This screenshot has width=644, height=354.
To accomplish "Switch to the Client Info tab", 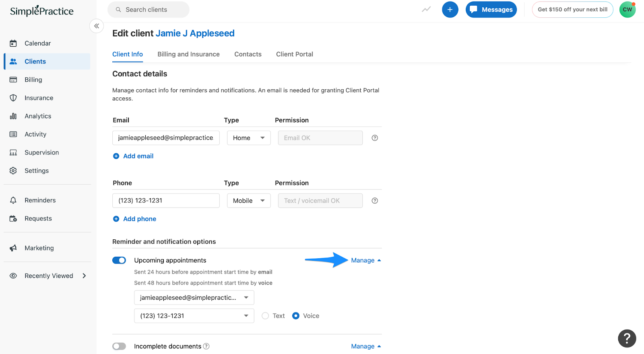I will pos(128,54).
